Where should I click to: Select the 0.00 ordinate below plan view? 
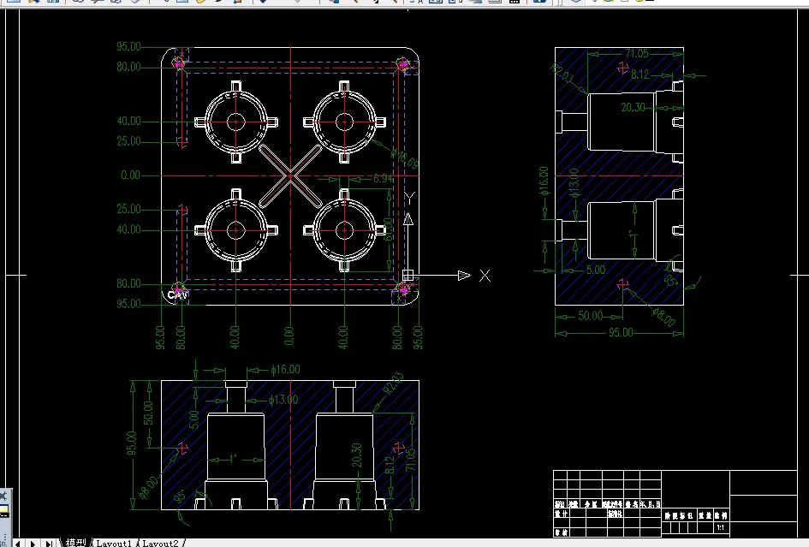pos(289,336)
